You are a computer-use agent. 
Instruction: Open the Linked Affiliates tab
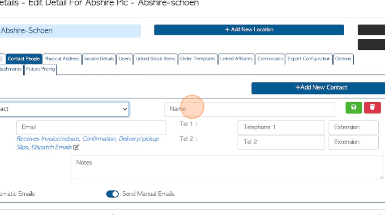point(236,59)
